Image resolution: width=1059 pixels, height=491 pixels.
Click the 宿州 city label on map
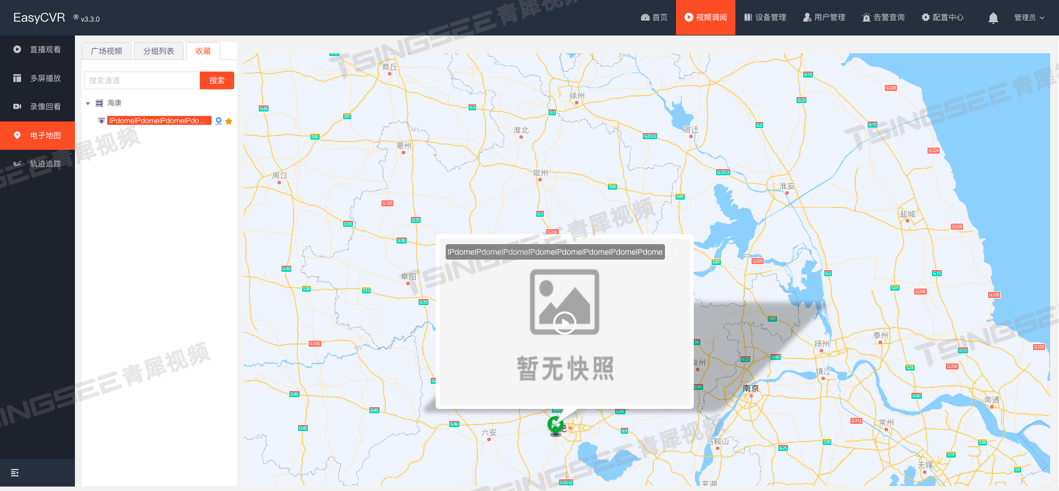tap(541, 173)
